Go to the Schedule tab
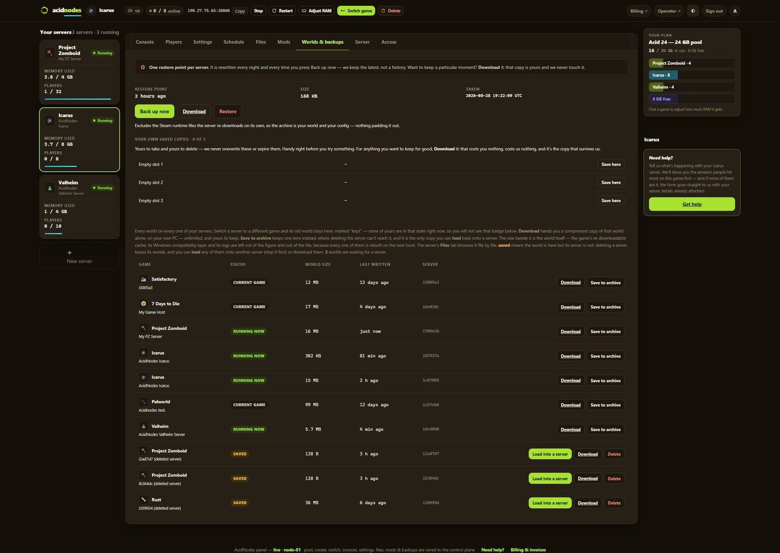This screenshot has height=553, width=780. (234, 42)
